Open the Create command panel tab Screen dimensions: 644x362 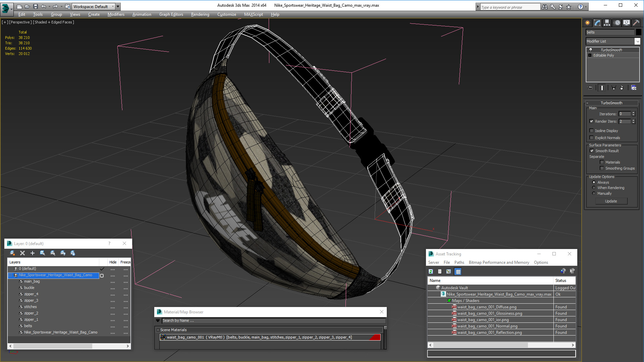[588, 23]
